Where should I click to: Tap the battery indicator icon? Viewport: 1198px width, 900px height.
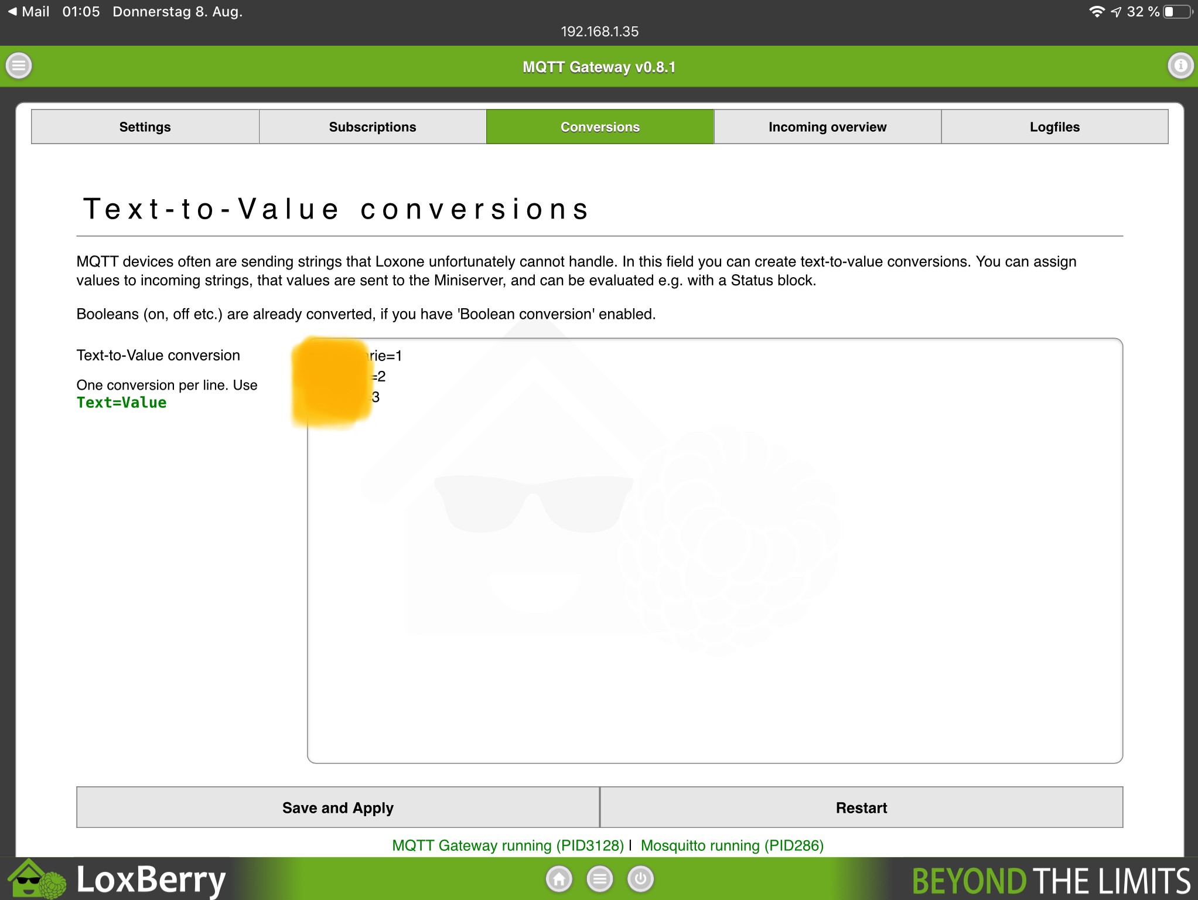coord(1177,12)
